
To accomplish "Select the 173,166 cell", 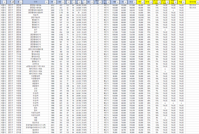I will tap(132, 13).
